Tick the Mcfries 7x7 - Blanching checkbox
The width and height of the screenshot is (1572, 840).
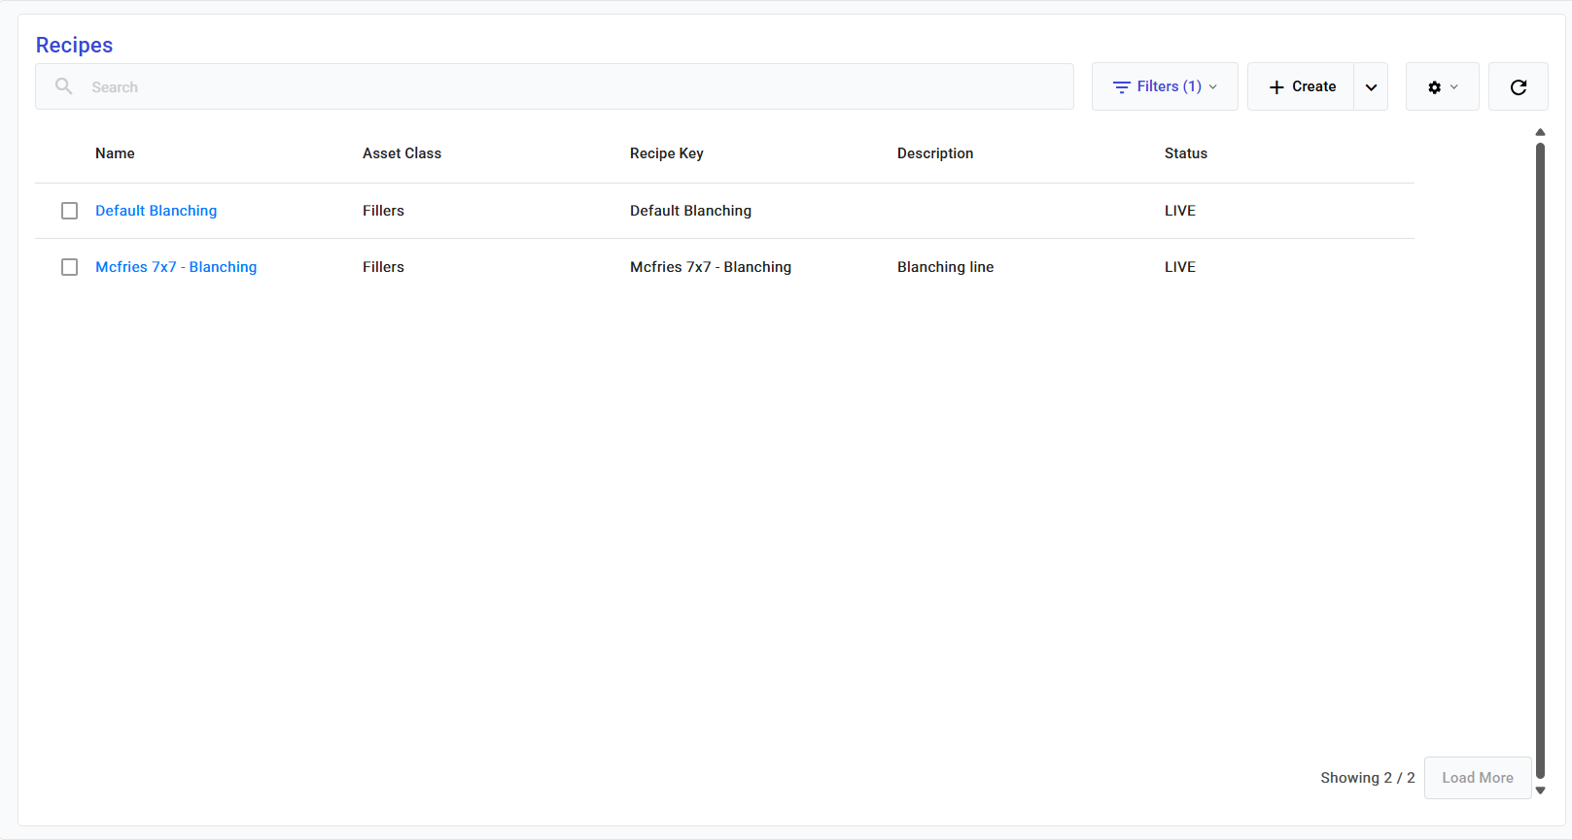point(70,267)
